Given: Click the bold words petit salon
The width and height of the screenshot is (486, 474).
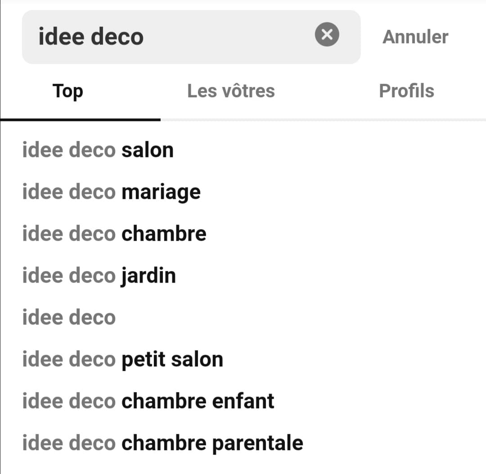Looking at the screenshot, I should click(172, 360).
